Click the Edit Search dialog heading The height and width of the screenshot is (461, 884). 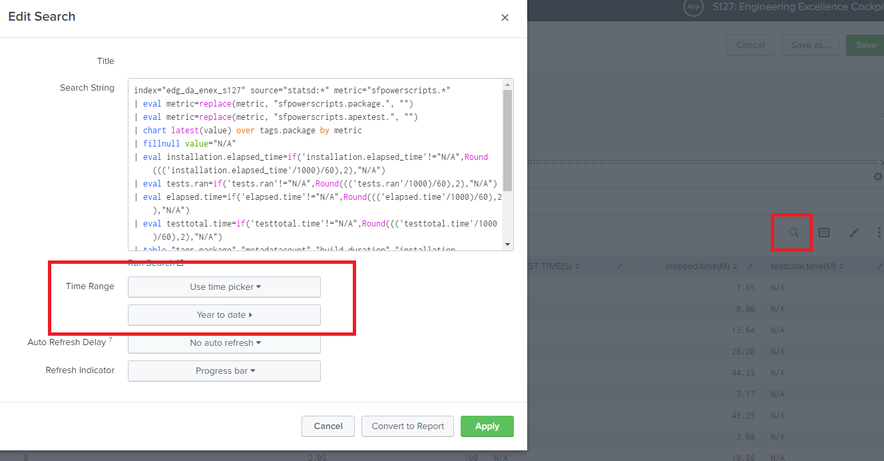(42, 17)
